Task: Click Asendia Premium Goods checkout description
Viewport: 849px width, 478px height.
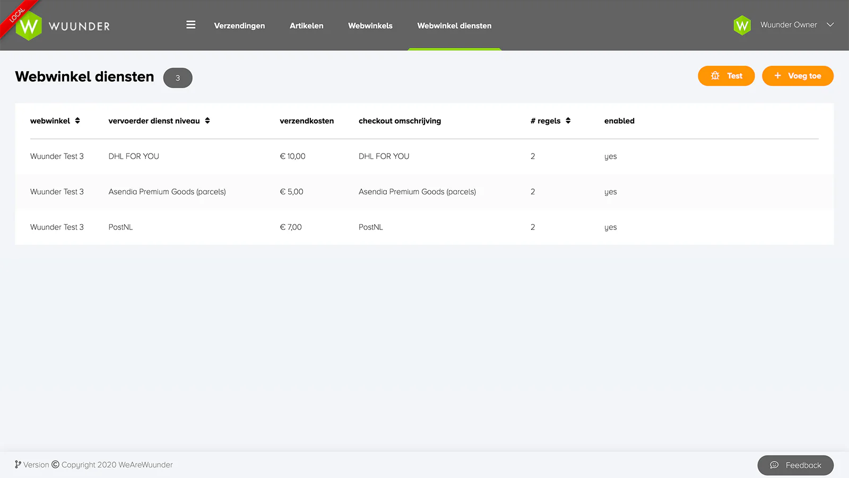Action: [x=417, y=192]
